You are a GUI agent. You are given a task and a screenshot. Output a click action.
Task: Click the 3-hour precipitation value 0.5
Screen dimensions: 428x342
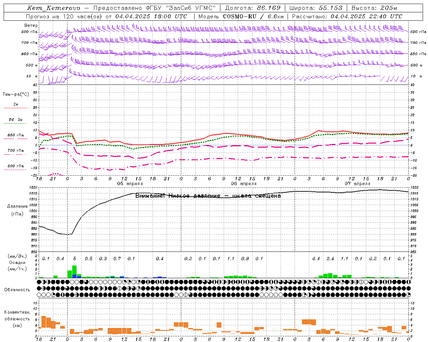click(89, 259)
